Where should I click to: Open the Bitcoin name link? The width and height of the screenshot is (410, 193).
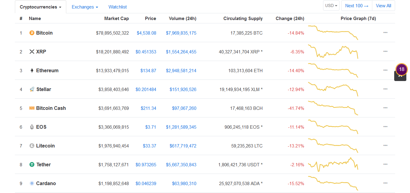click(x=44, y=33)
